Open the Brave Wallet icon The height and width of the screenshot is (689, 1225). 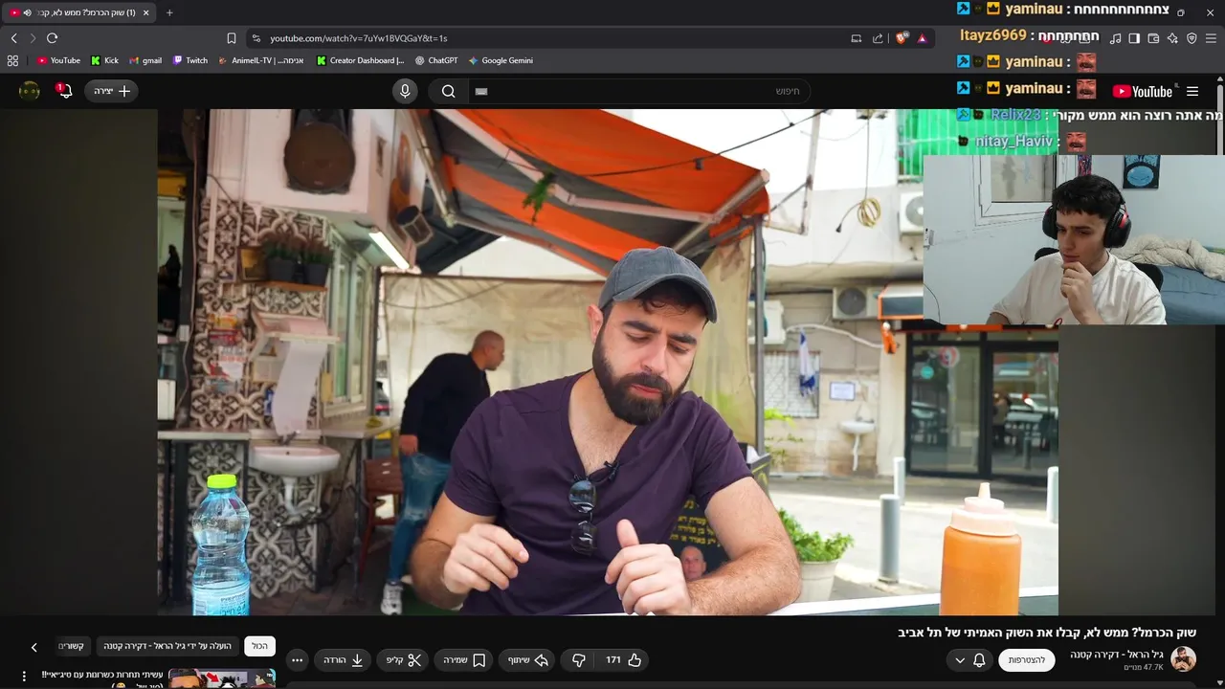(1153, 38)
